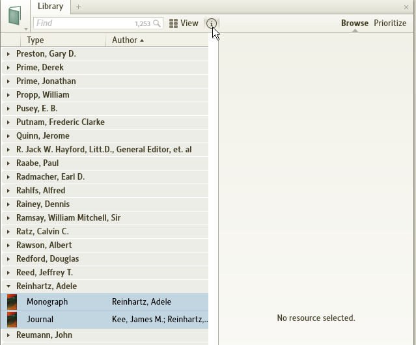Expand the R. Jack W. Hayford group

point(8,150)
